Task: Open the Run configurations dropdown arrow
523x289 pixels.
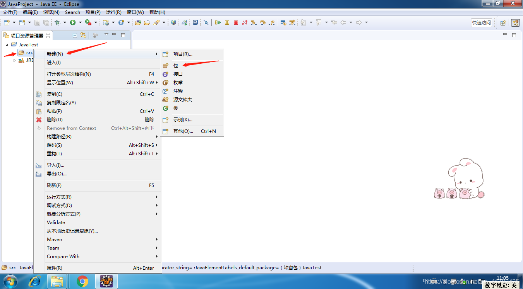Action: (x=80, y=22)
